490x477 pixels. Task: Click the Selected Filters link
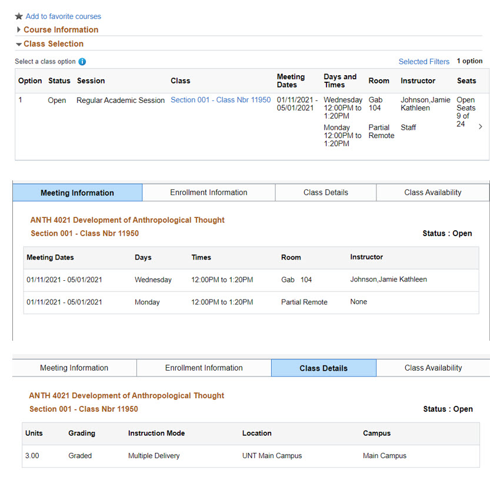click(x=424, y=62)
